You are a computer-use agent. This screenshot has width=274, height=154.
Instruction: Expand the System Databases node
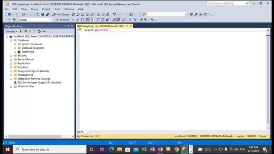[15, 44]
